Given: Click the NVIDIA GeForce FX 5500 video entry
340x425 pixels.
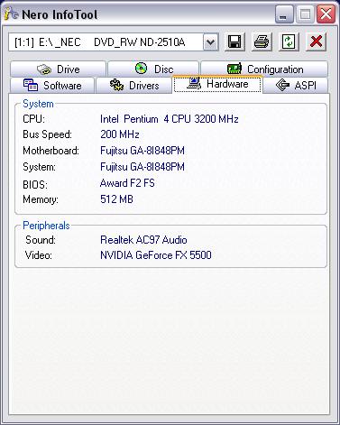Looking at the screenshot, I should (x=156, y=255).
